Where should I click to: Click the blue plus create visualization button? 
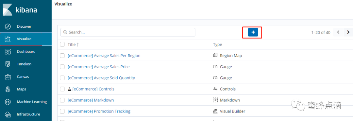tap(253, 32)
